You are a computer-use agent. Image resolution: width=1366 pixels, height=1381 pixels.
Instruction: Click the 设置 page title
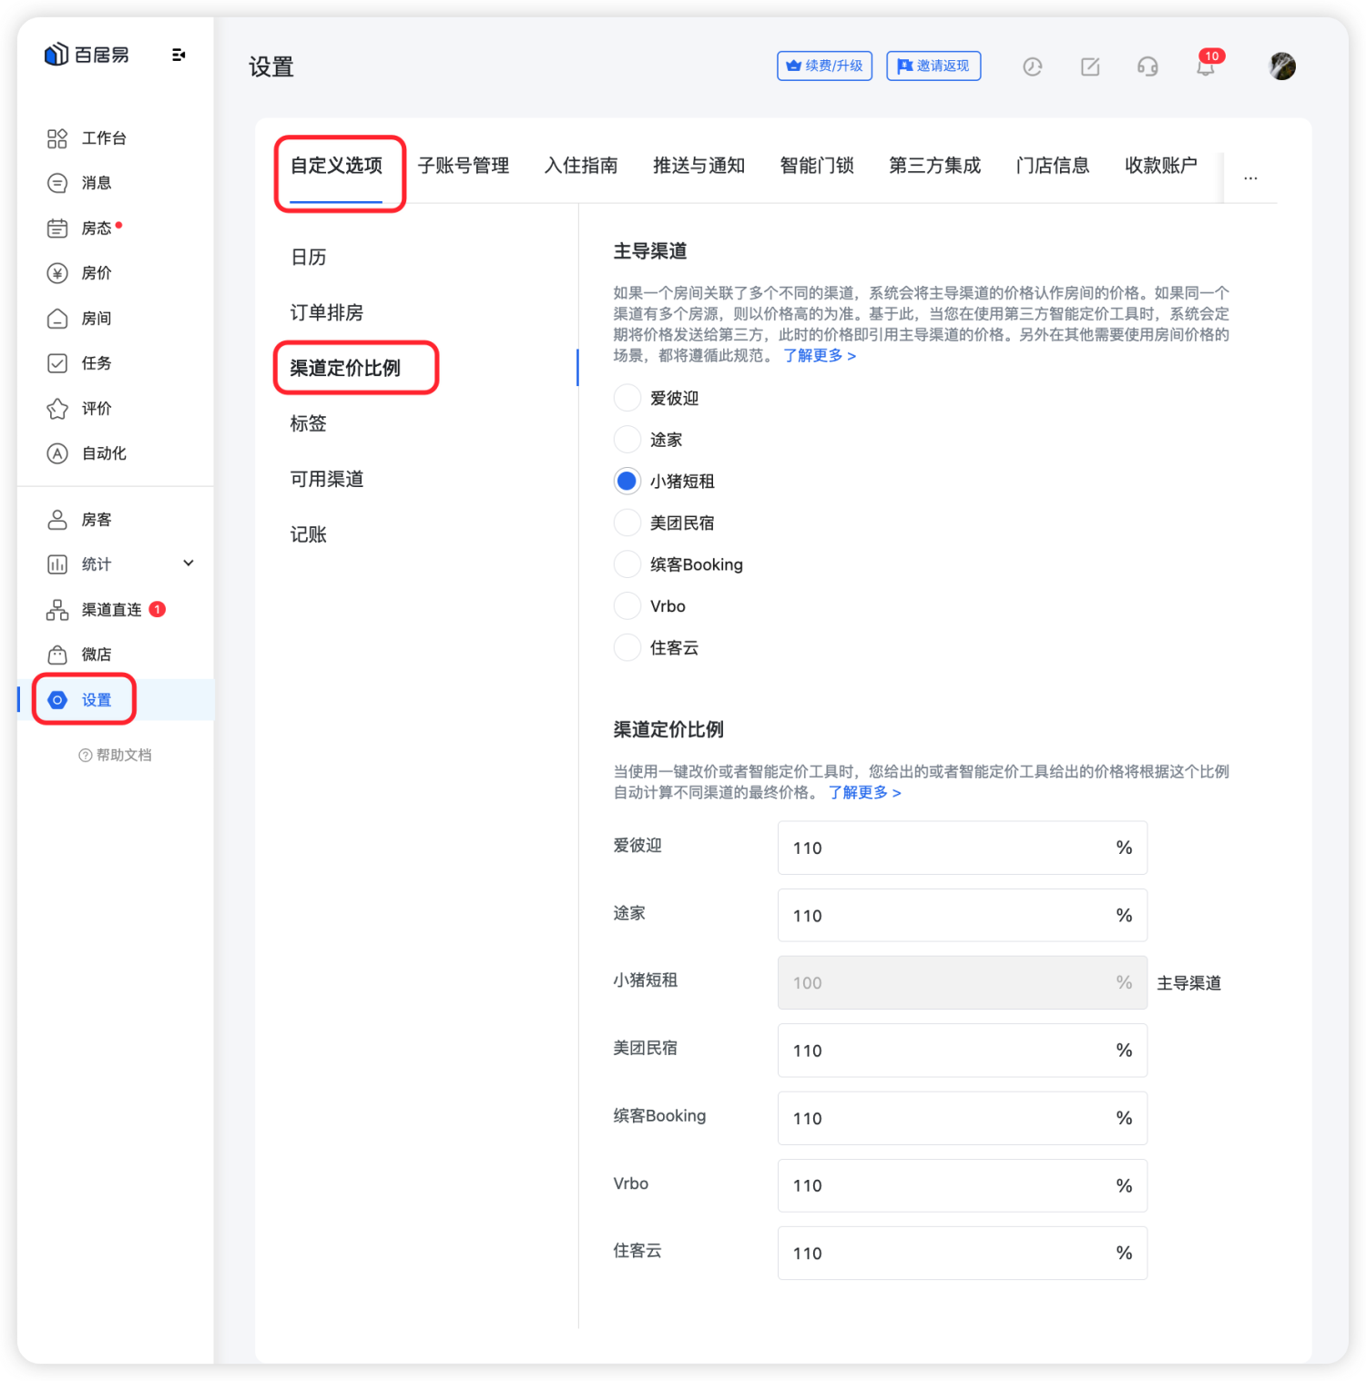(271, 67)
